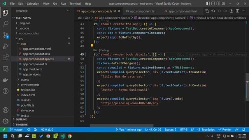Click the go back revision icon

click(x=213, y=11)
